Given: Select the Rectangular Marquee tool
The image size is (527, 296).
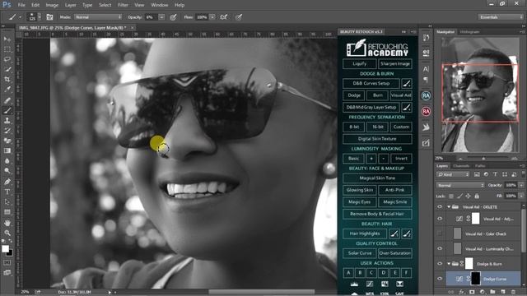Looking at the screenshot, I should click(x=7, y=49).
